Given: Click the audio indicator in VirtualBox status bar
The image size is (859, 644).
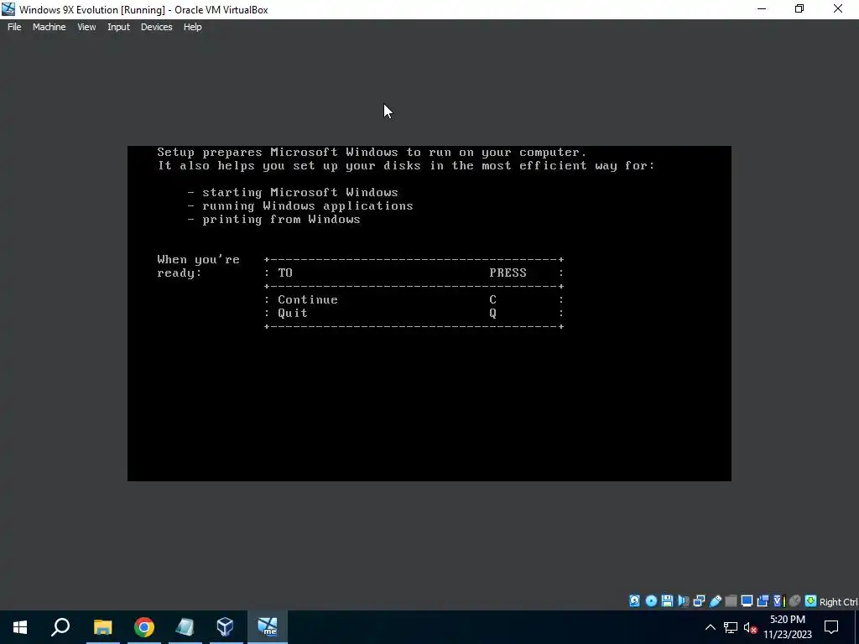Looking at the screenshot, I should 683,600.
